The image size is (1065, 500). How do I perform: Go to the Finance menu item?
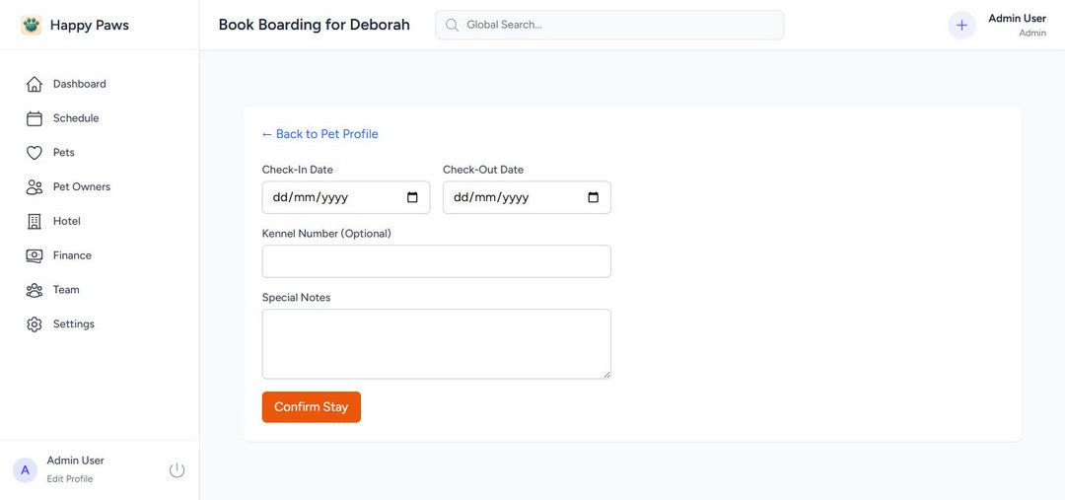click(72, 255)
